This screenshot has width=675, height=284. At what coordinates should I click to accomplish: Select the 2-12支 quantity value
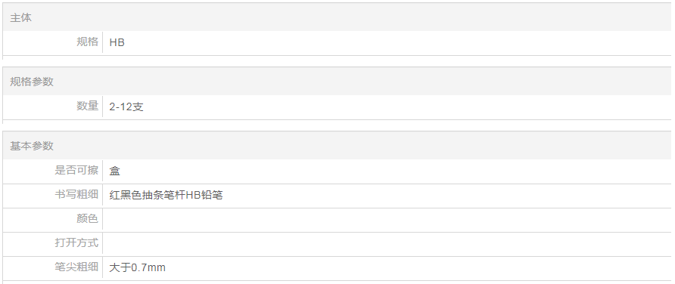(x=126, y=106)
